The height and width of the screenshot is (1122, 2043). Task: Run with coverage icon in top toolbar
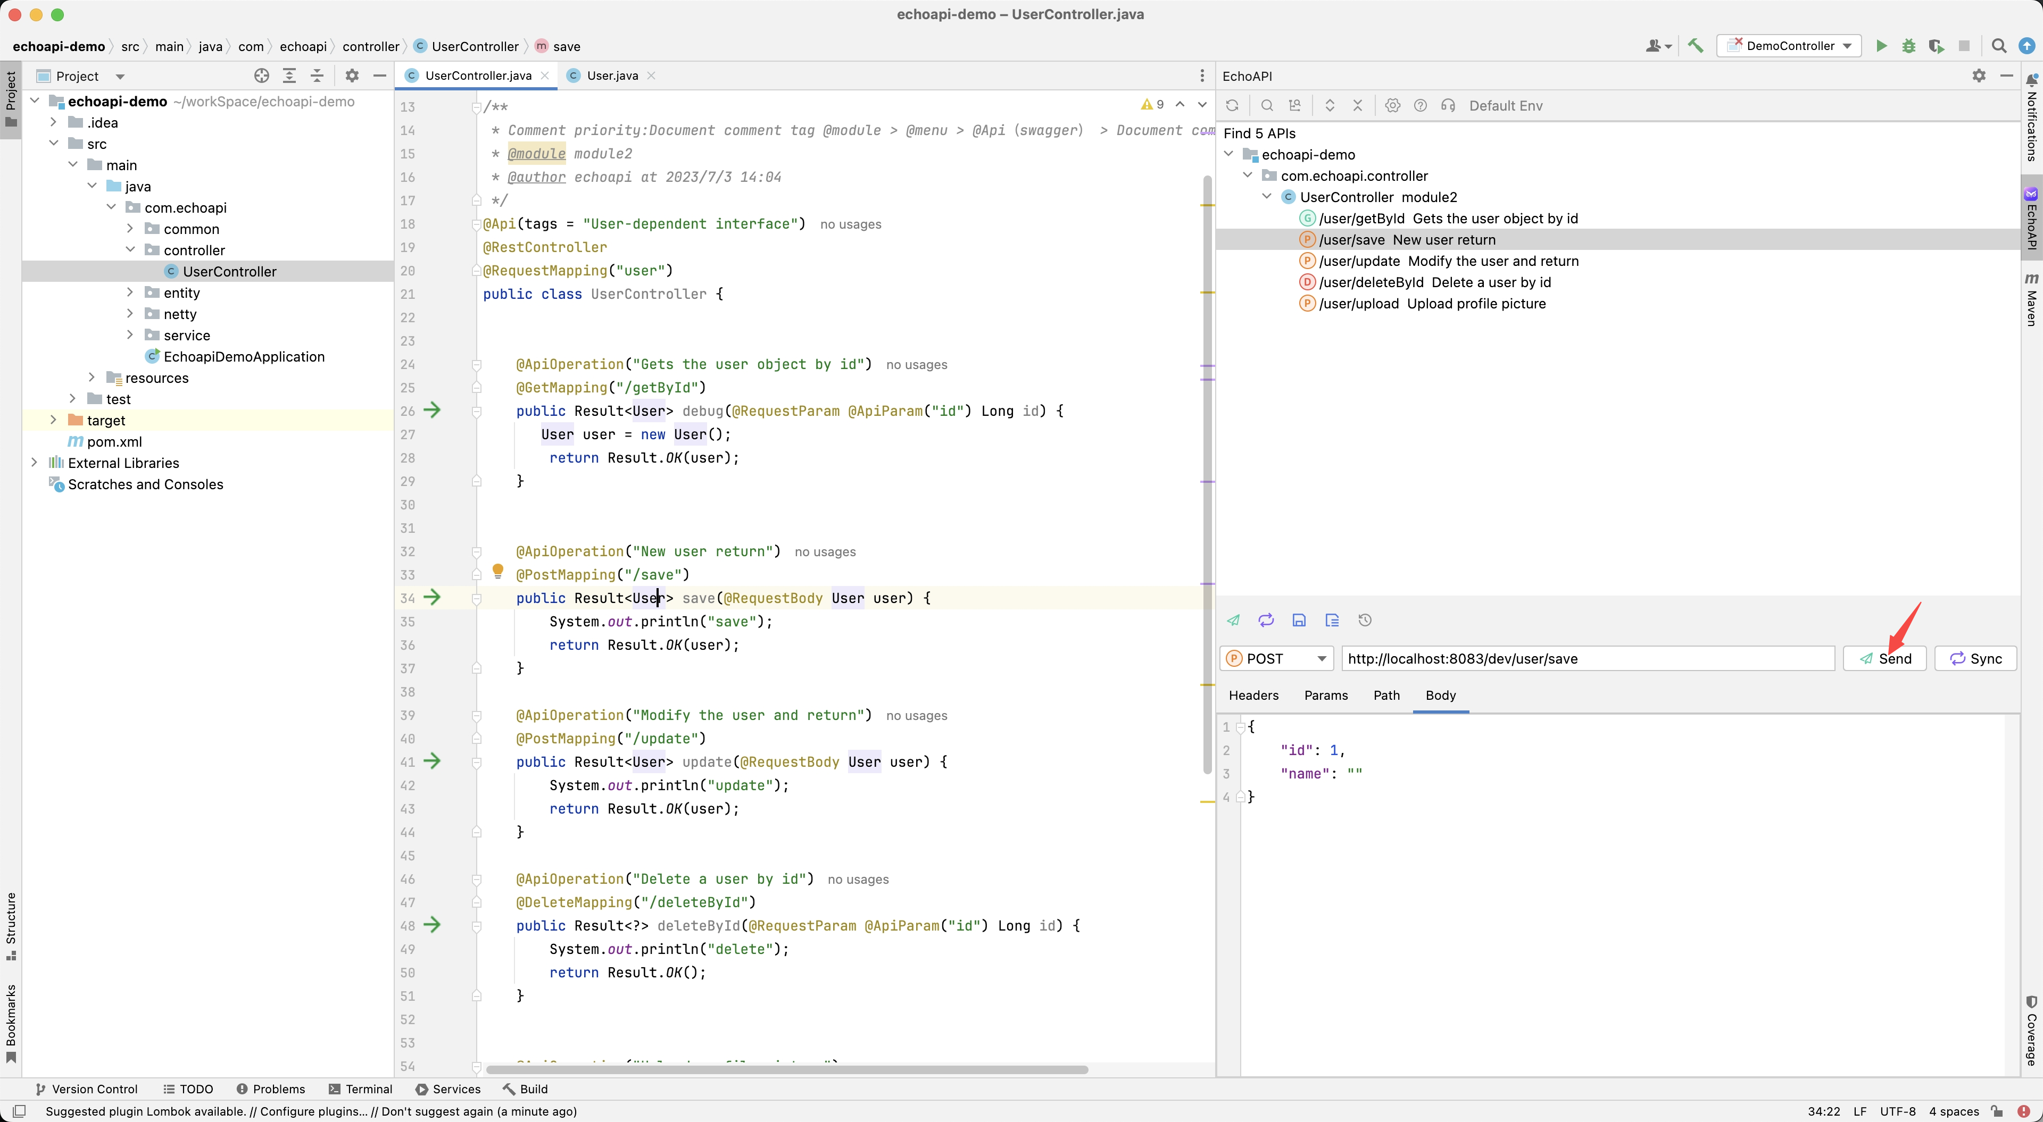1936,46
